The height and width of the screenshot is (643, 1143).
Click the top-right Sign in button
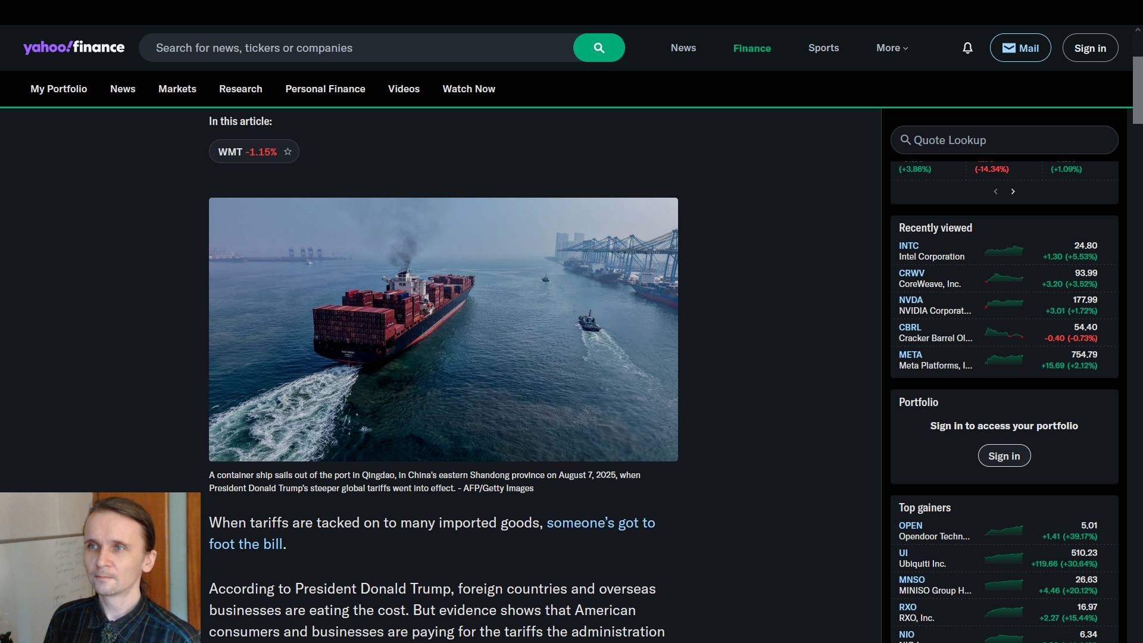coord(1089,48)
